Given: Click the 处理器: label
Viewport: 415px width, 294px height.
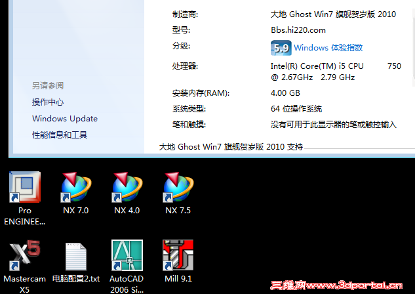Looking at the screenshot, I should pos(185,66).
